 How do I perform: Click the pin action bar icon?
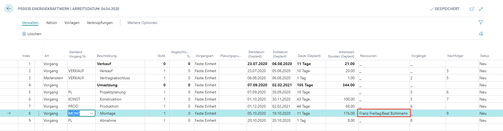coord(481,34)
